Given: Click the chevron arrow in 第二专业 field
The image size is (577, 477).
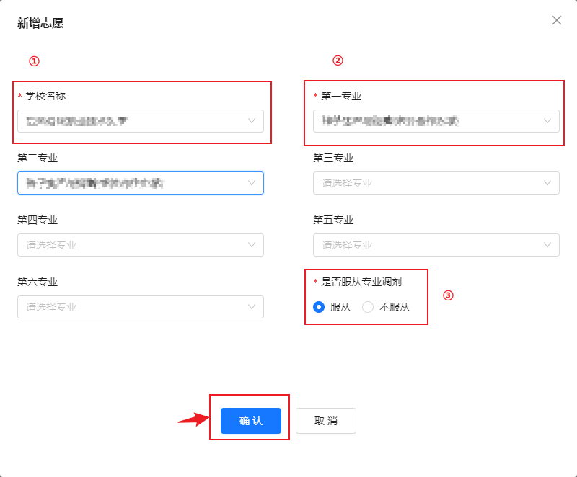Looking at the screenshot, I should [x=252, y=183].
